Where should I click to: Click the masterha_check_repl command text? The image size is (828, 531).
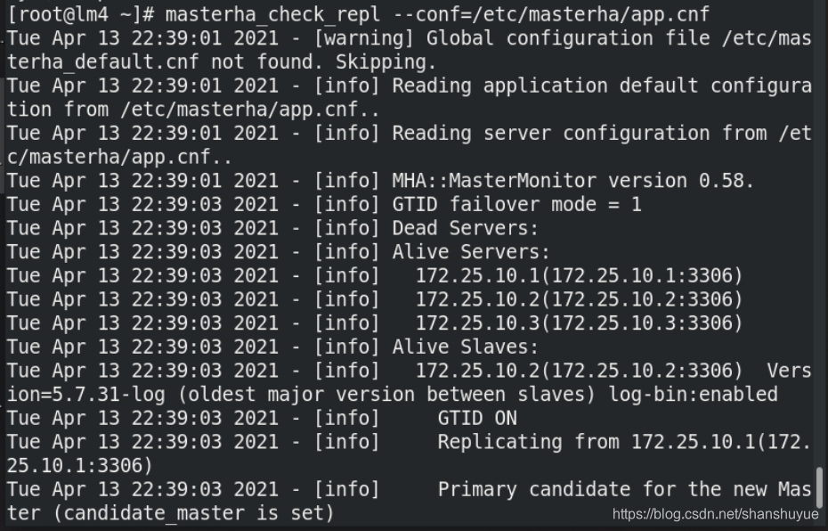point(272,14)
